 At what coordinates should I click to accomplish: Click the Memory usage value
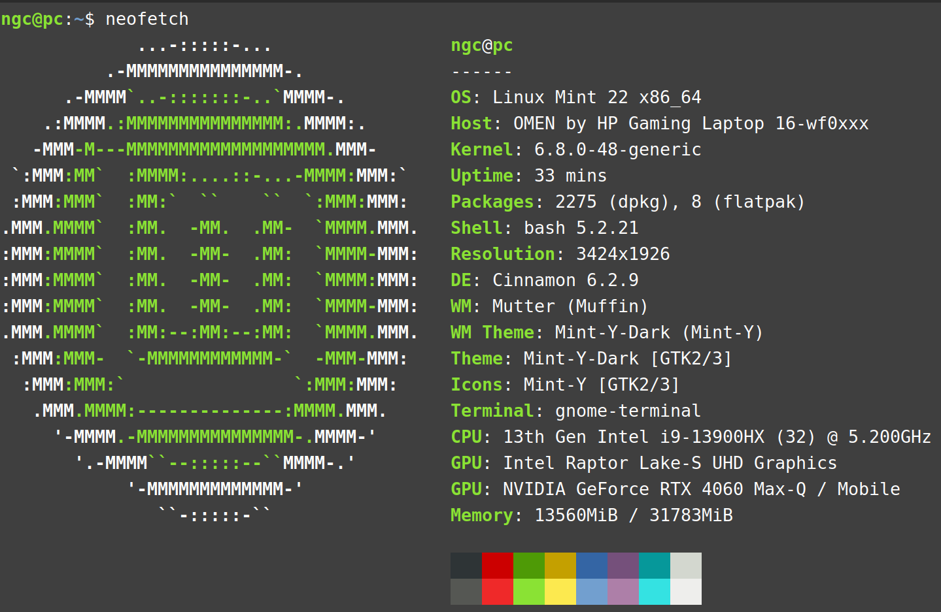point(633,515)
